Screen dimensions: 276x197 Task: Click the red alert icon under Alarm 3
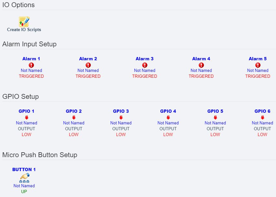tap(144, 65)
